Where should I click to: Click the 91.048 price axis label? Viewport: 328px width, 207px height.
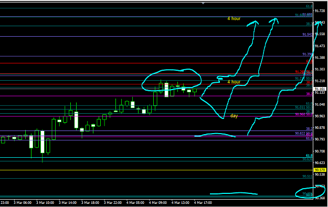pos(320,104)
